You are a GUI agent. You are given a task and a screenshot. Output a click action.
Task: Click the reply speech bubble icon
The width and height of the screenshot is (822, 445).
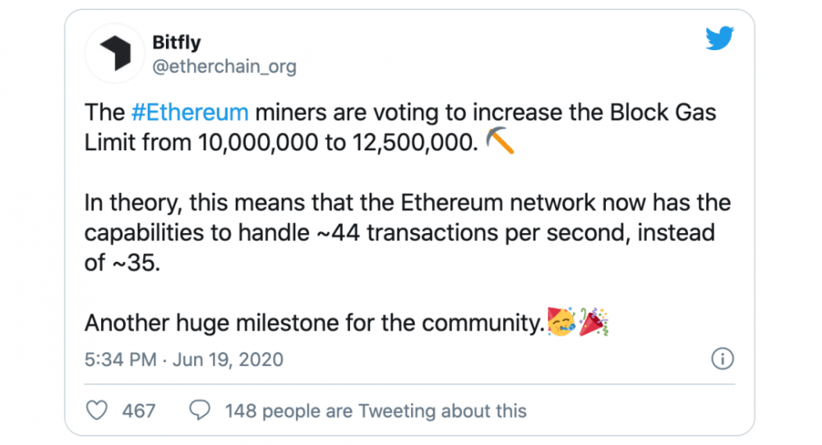(x=200, y=410)
